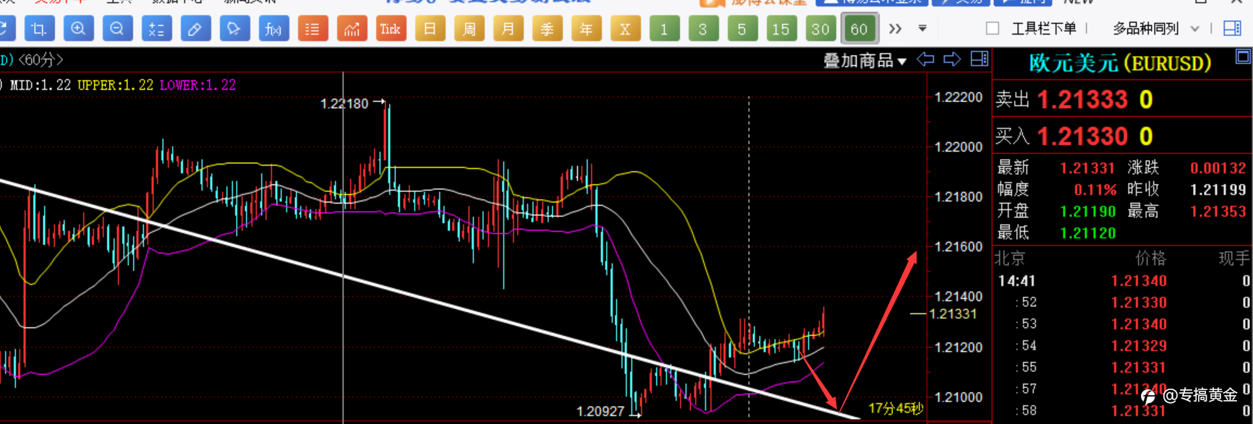Switch to 30-minute period
Viewport: 1253px width, 424px height.
[x=820, y=29]
